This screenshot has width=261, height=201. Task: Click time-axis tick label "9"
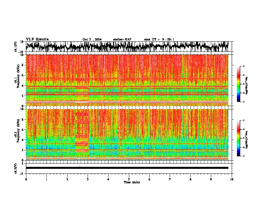point(211,179)
